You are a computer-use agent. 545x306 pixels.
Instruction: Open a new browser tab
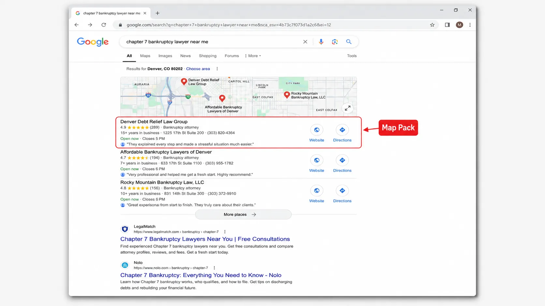pos(157,13)
